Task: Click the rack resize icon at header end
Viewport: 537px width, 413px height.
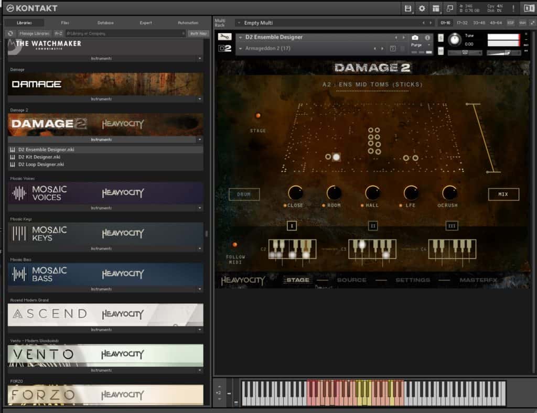Action: (x=532, y=23)
